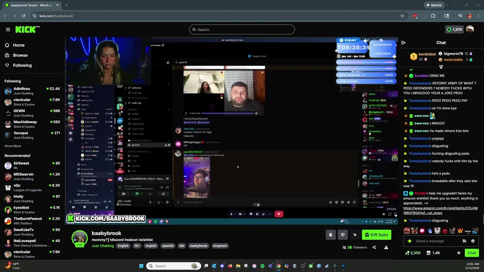This screenshot has width=484, height=272.
Task: Expand the gifter leaderboard chevron in chat
Action: (x=441, y=67)
